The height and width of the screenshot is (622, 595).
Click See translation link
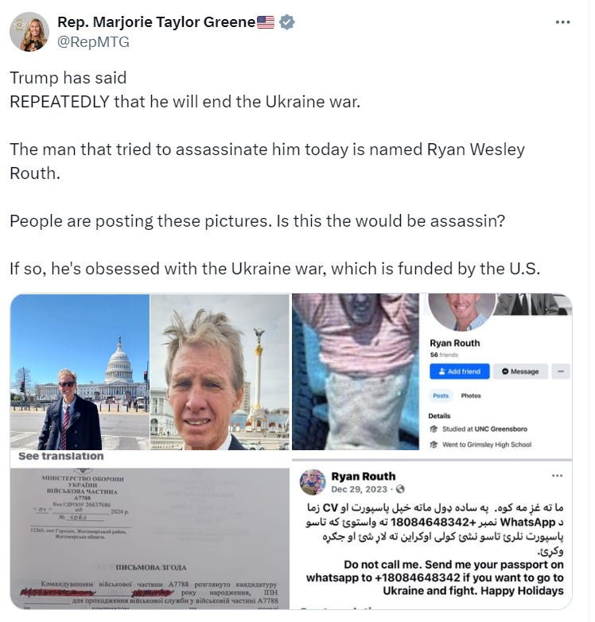(x=61, y=457)
